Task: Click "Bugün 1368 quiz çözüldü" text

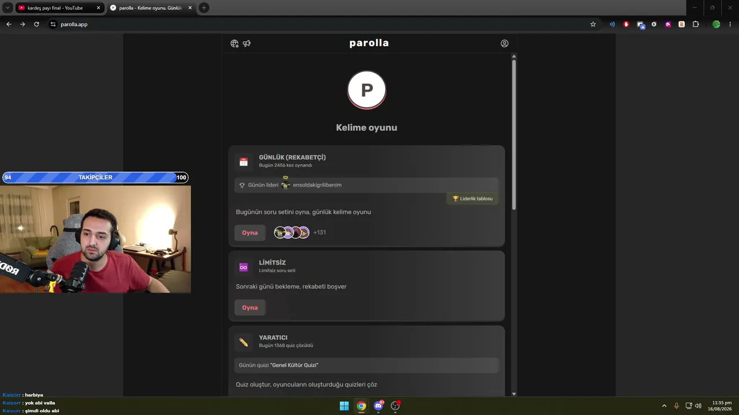Action: tap(286, 346)
